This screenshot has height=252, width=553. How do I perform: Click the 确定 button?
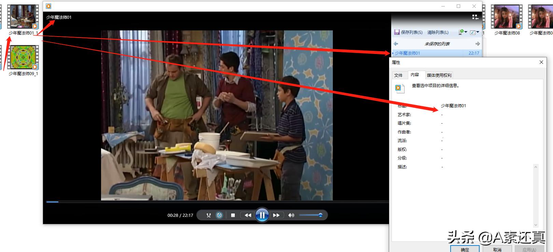click(x=465, y=249)
